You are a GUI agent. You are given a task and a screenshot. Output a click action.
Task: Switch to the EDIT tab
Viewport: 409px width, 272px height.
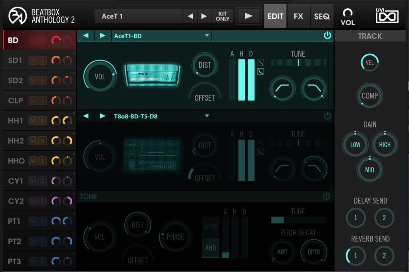(275, 16)
